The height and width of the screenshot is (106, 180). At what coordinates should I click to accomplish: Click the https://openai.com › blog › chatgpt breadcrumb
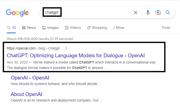[33, 48]
